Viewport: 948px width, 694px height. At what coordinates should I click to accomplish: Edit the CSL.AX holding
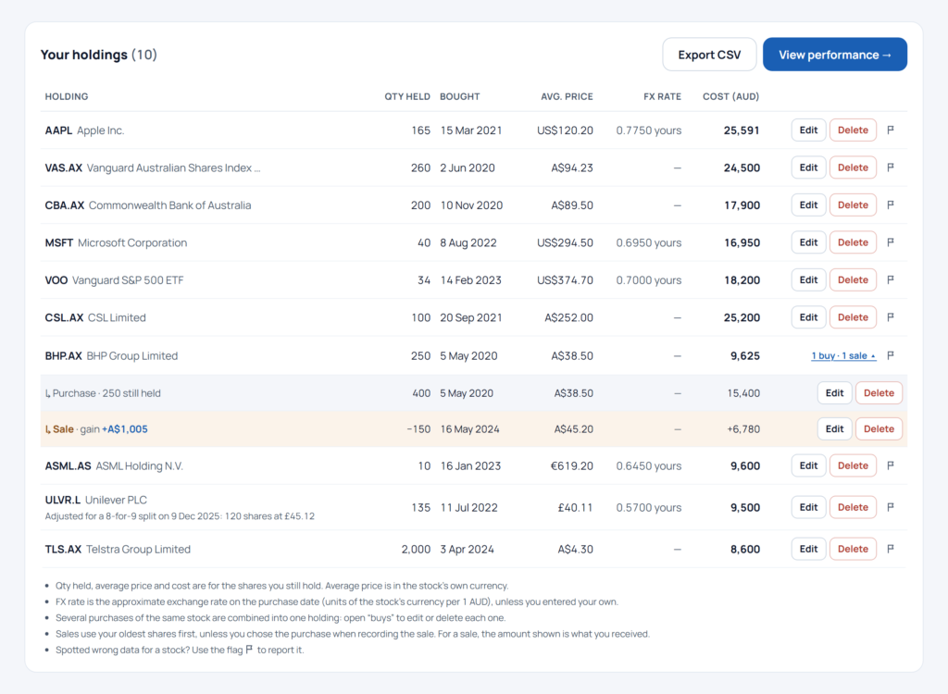click(808, 317)
